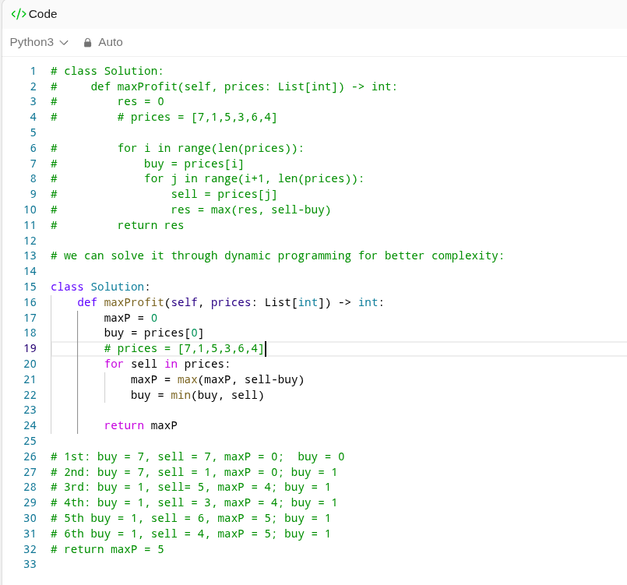Click line number 1 in gutter
This screenshot has width=627, height=585.
click(x=33, y=71)
